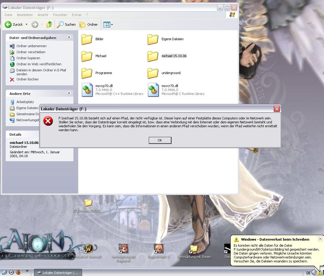This screenshot has width=324, height=276.
Task: Click the balloon's yellow warning icon
Action: point(236,239)
